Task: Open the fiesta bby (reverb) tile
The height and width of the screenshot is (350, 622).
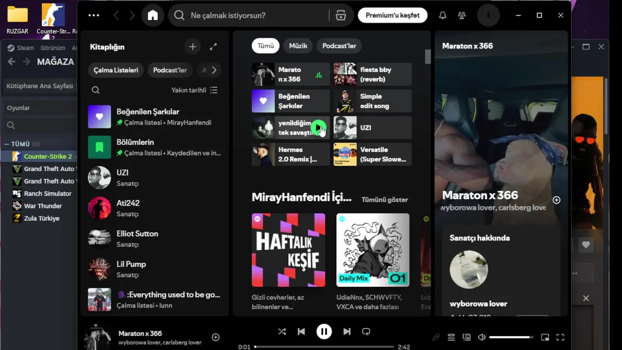Action: [x=372, y=74]
